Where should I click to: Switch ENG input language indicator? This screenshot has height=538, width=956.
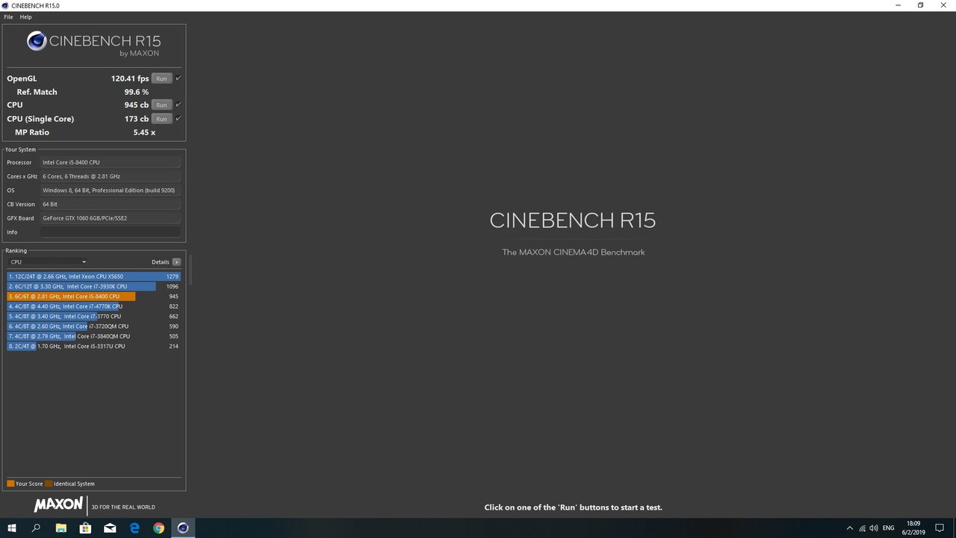click(889, 528)
